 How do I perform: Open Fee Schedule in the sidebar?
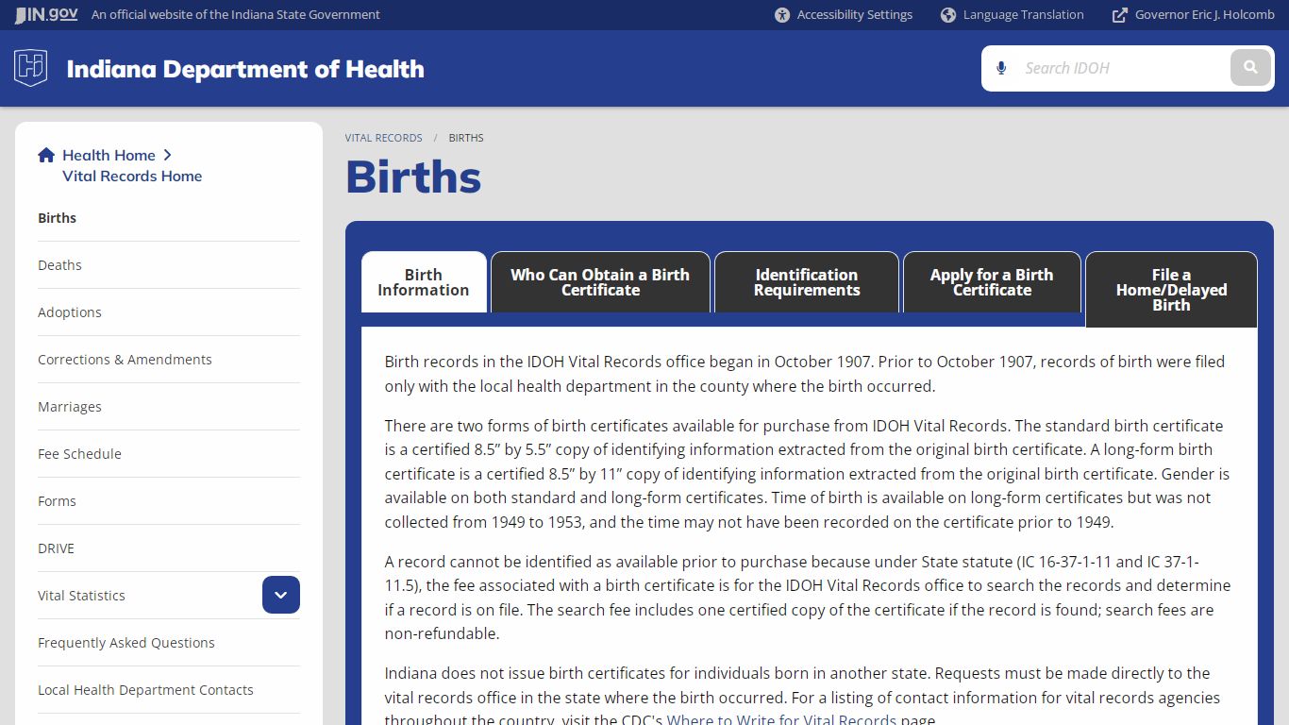click(x=169, y=454)
